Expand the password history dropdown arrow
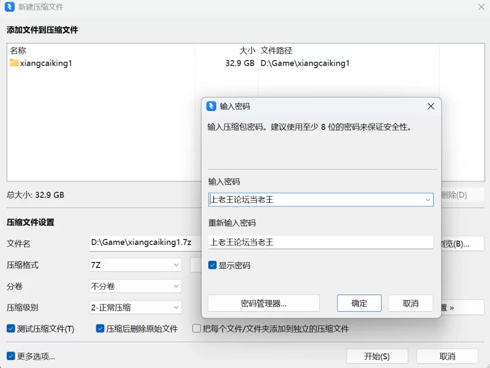490x368 pixels. 428,200
